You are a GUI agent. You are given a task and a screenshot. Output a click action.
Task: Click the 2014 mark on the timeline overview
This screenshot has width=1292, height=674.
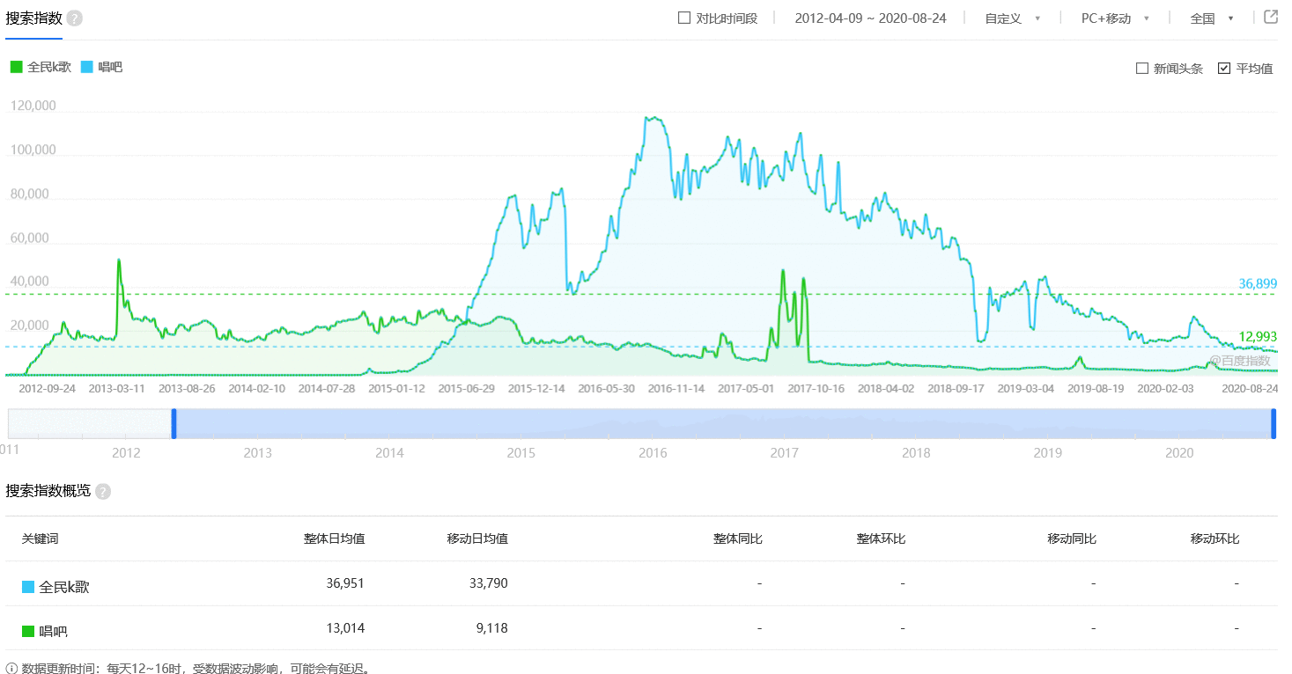click(x=389, y=453)
